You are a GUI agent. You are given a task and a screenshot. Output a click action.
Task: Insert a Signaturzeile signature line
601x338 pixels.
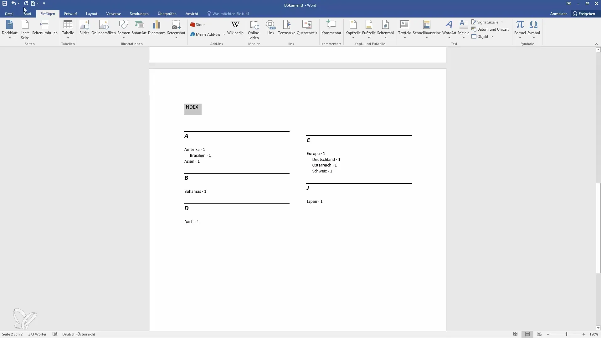(x=485, y=22)
